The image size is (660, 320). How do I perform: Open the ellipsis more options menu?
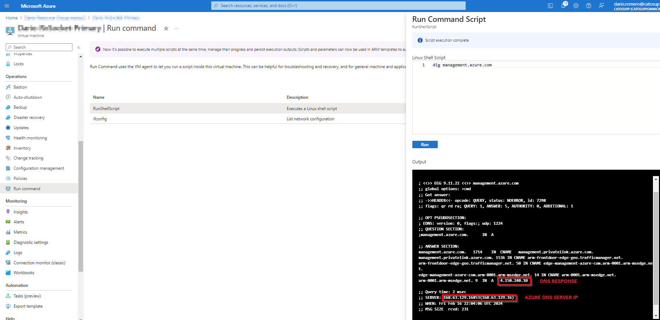176,29
